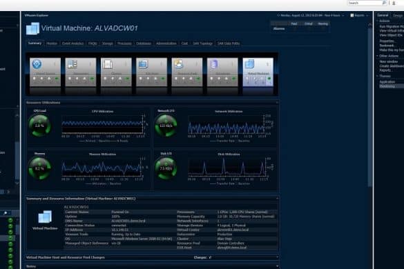Open the General tab in right panel
The width and height of the screenshot is (404, 269).
(x=383, y=15)
